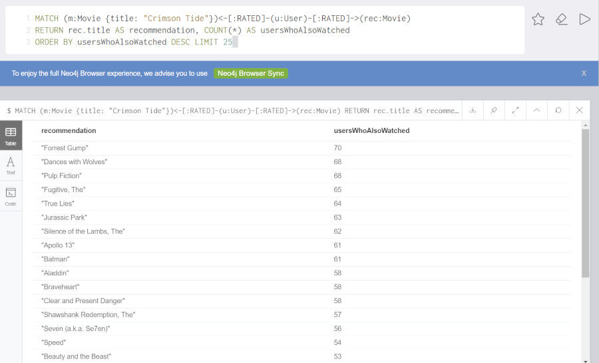This screenshot has height=363, width=599.
Task: Dismiss the Browser Sync banner
Action: 584,73
